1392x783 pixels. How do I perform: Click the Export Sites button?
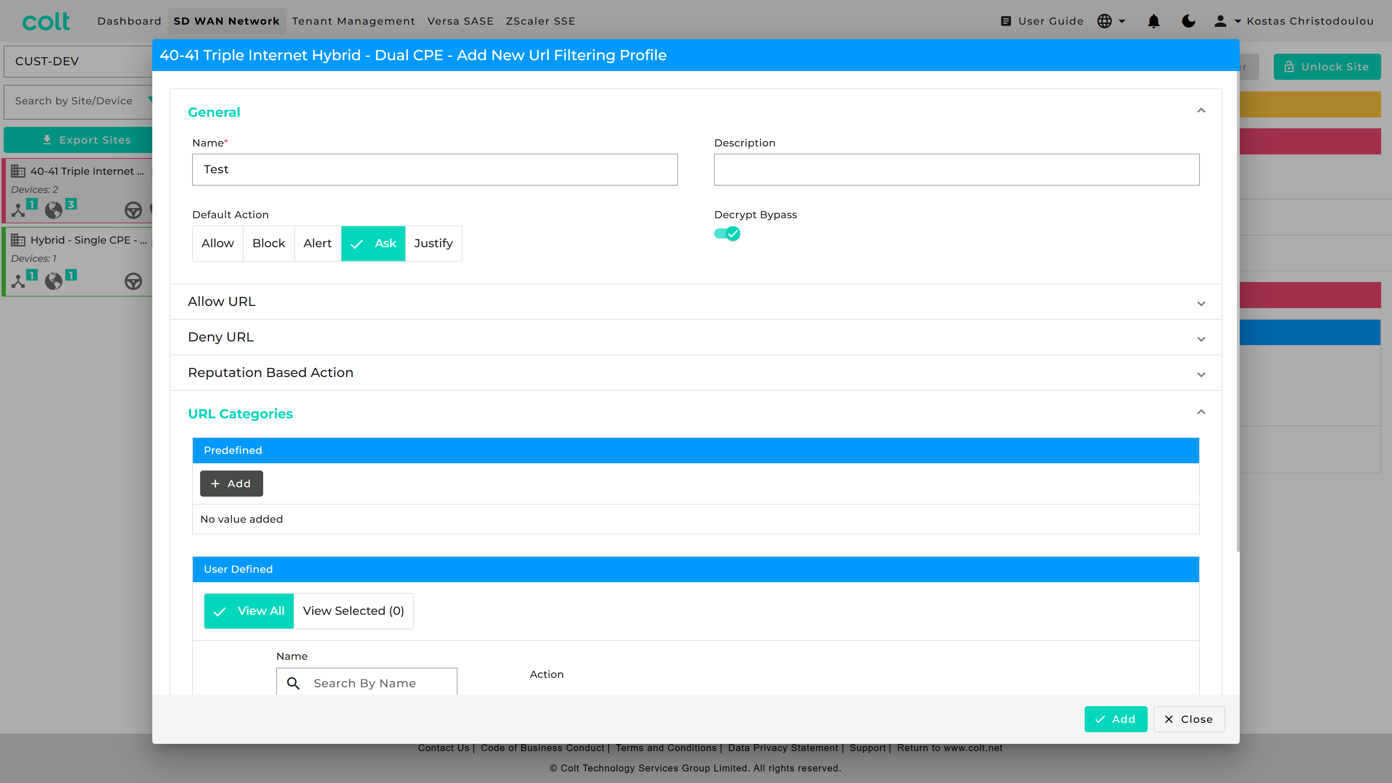(78, 140)
